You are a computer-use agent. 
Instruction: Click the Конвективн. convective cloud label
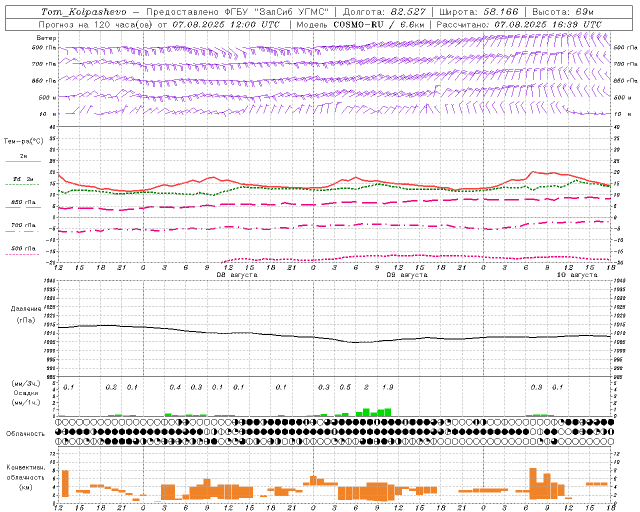[26, 467]
